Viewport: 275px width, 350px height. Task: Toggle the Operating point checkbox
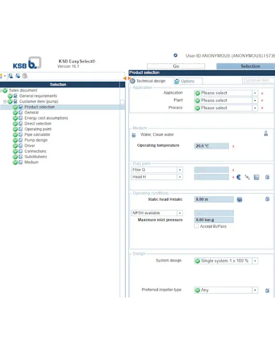tap(21, 129)
